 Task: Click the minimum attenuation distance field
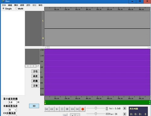click(13, 102)
